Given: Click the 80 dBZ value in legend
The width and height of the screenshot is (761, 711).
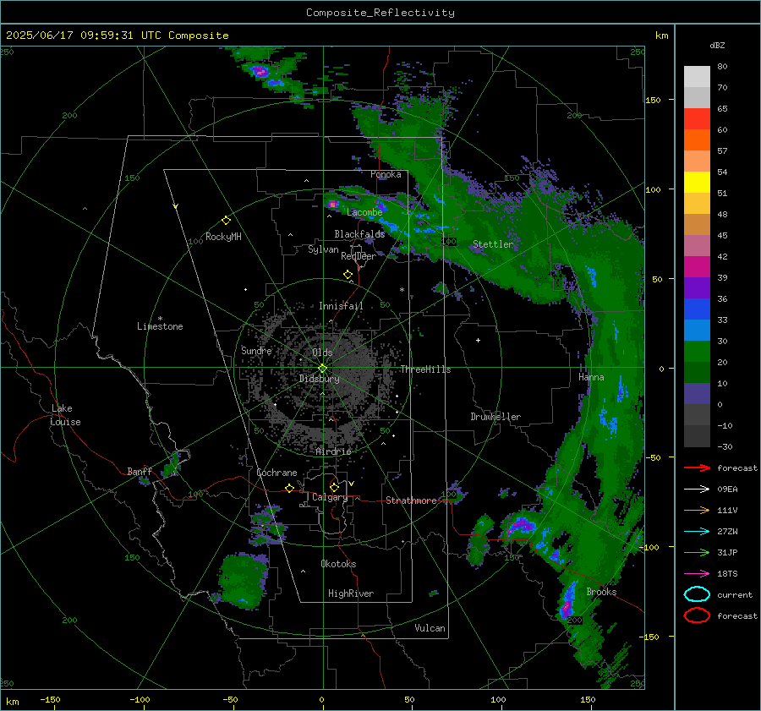Looking at the screenshot, I should tap(722, 67).
